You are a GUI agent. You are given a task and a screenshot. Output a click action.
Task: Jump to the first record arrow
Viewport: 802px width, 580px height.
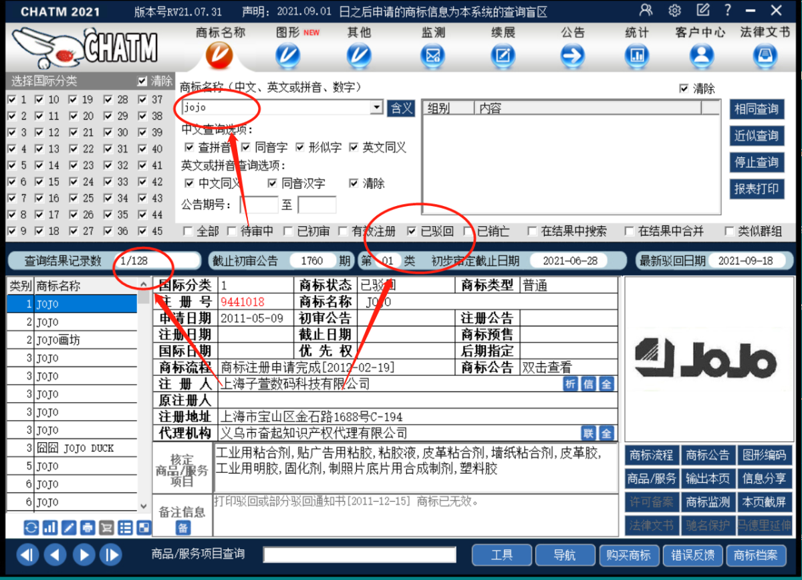pyautogui.click(x=27, y=555)
